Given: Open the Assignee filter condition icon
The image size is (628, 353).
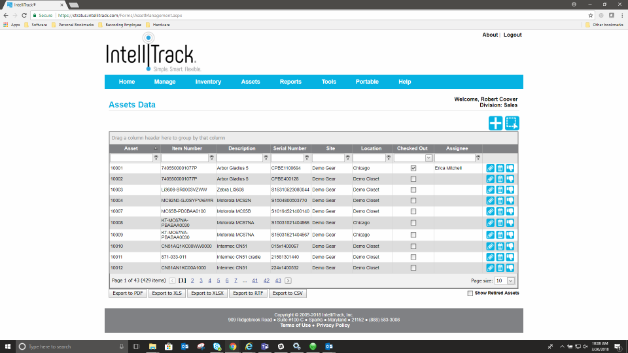Looking at the screenshot, I should [478, 158].
